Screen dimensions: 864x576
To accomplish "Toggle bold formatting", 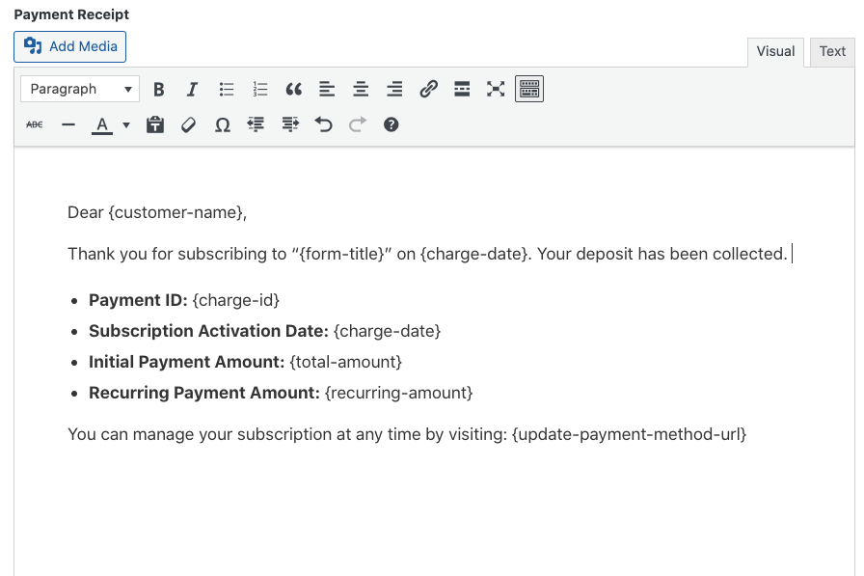I will pyautogui.click(x=158, y=89).
